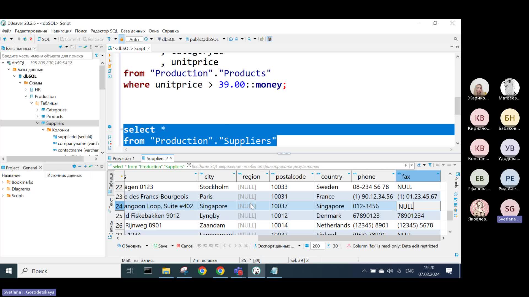Image resolution: width=529 pixels, height=297 pixels.
Task: Collapse the Production schema node
Action: (x=26, y=96)
